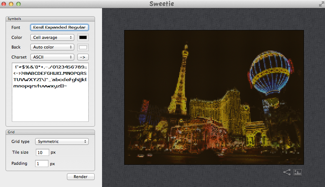Open the Charset dropdown showing ASCII
The width and height of the screenshot is (325, 187).
[53, 57]
